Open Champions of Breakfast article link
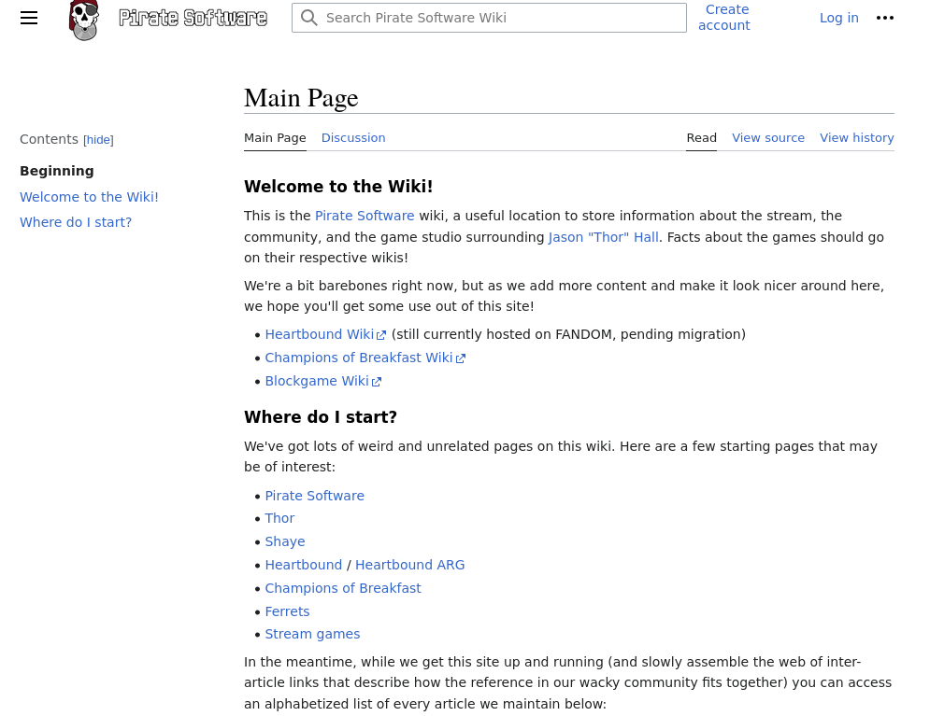Image resolution: width=930 pixels, height=716 pixels. click(343, 589)
